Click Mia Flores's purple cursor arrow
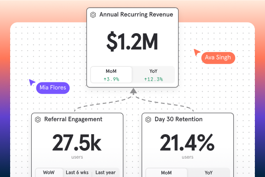The width and height of the screenshot is (265, 177). 32,83
